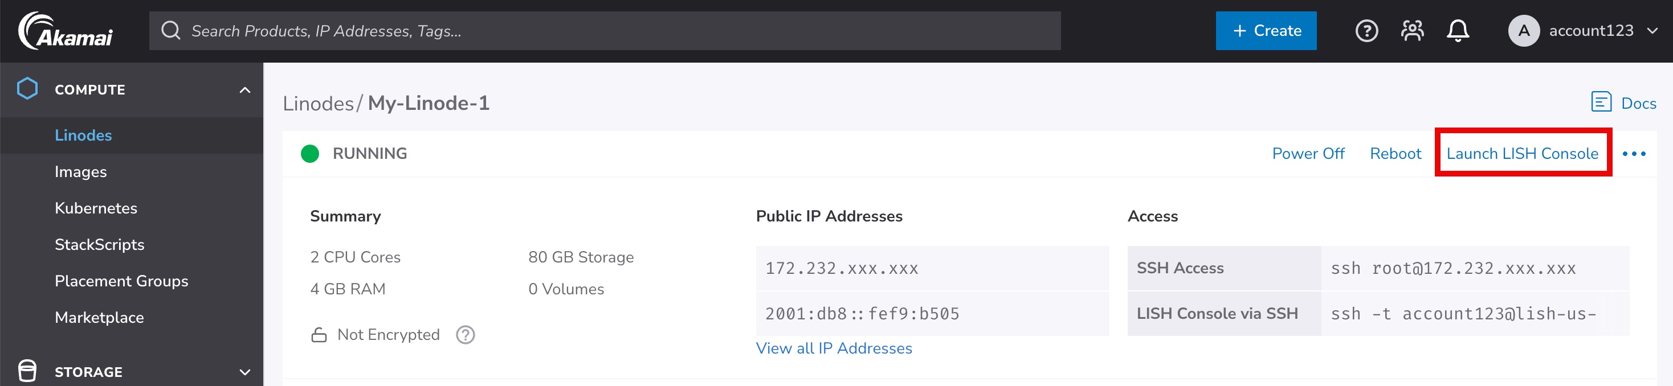Open View all IP Addresses link
Screen dimensions: 1673x386
tap(834, 348)
